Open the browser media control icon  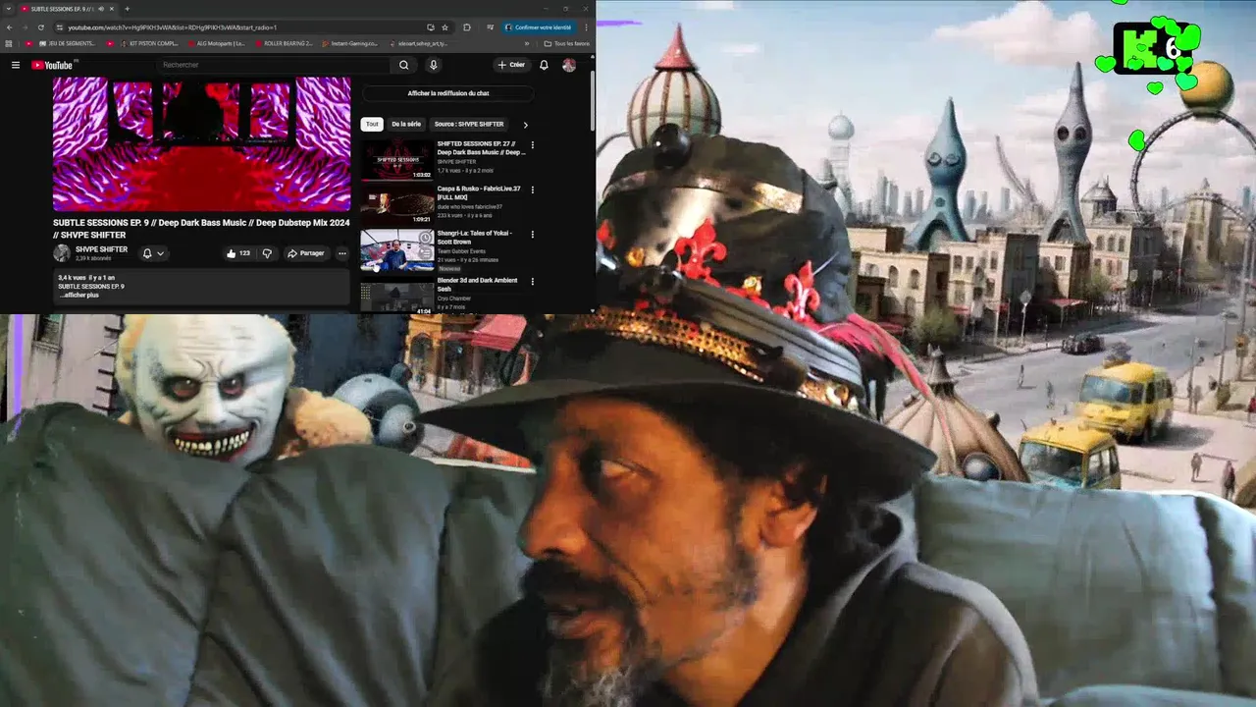pos(489,27)
